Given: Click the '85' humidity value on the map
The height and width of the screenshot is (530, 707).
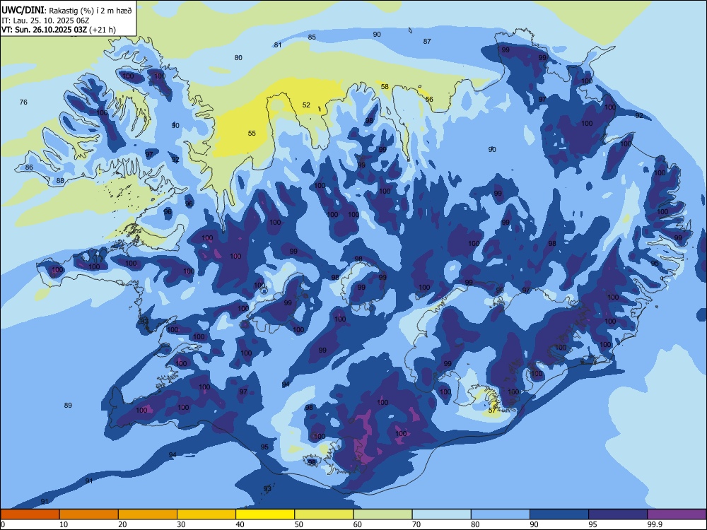Looking at the screenshot, I should (312, 37).
